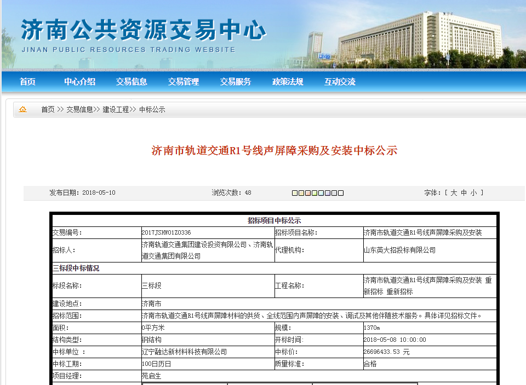Pick the light gray background swatch
Image resolution: width=526 pixels, height=385 pixels.
coord(334,193)
